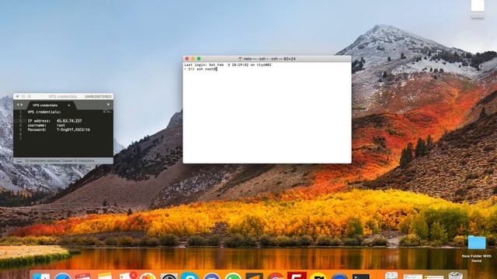
Task: Click the forward tab arrow in Sublime Text
Action: click(22, 105)
